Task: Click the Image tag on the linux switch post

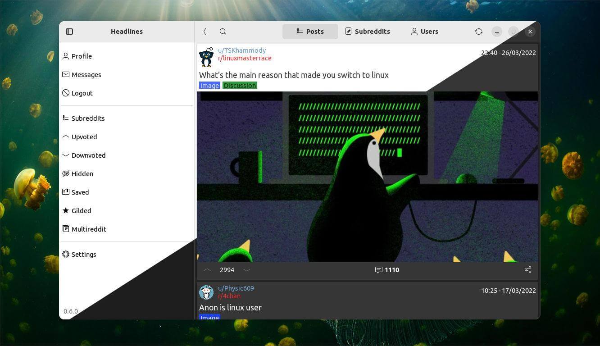Action: tap(209, 86)
